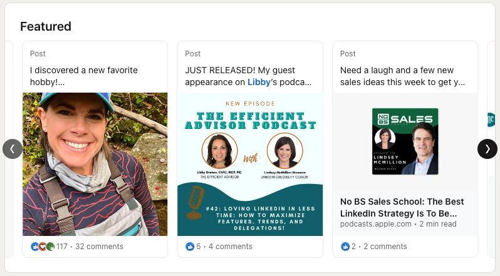Click the 117 reactions count
Screen dimensions: 500x276
61,247
